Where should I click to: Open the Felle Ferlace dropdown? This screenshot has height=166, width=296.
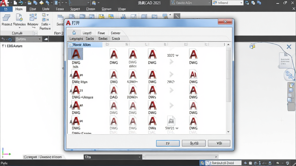pos(45,26)
